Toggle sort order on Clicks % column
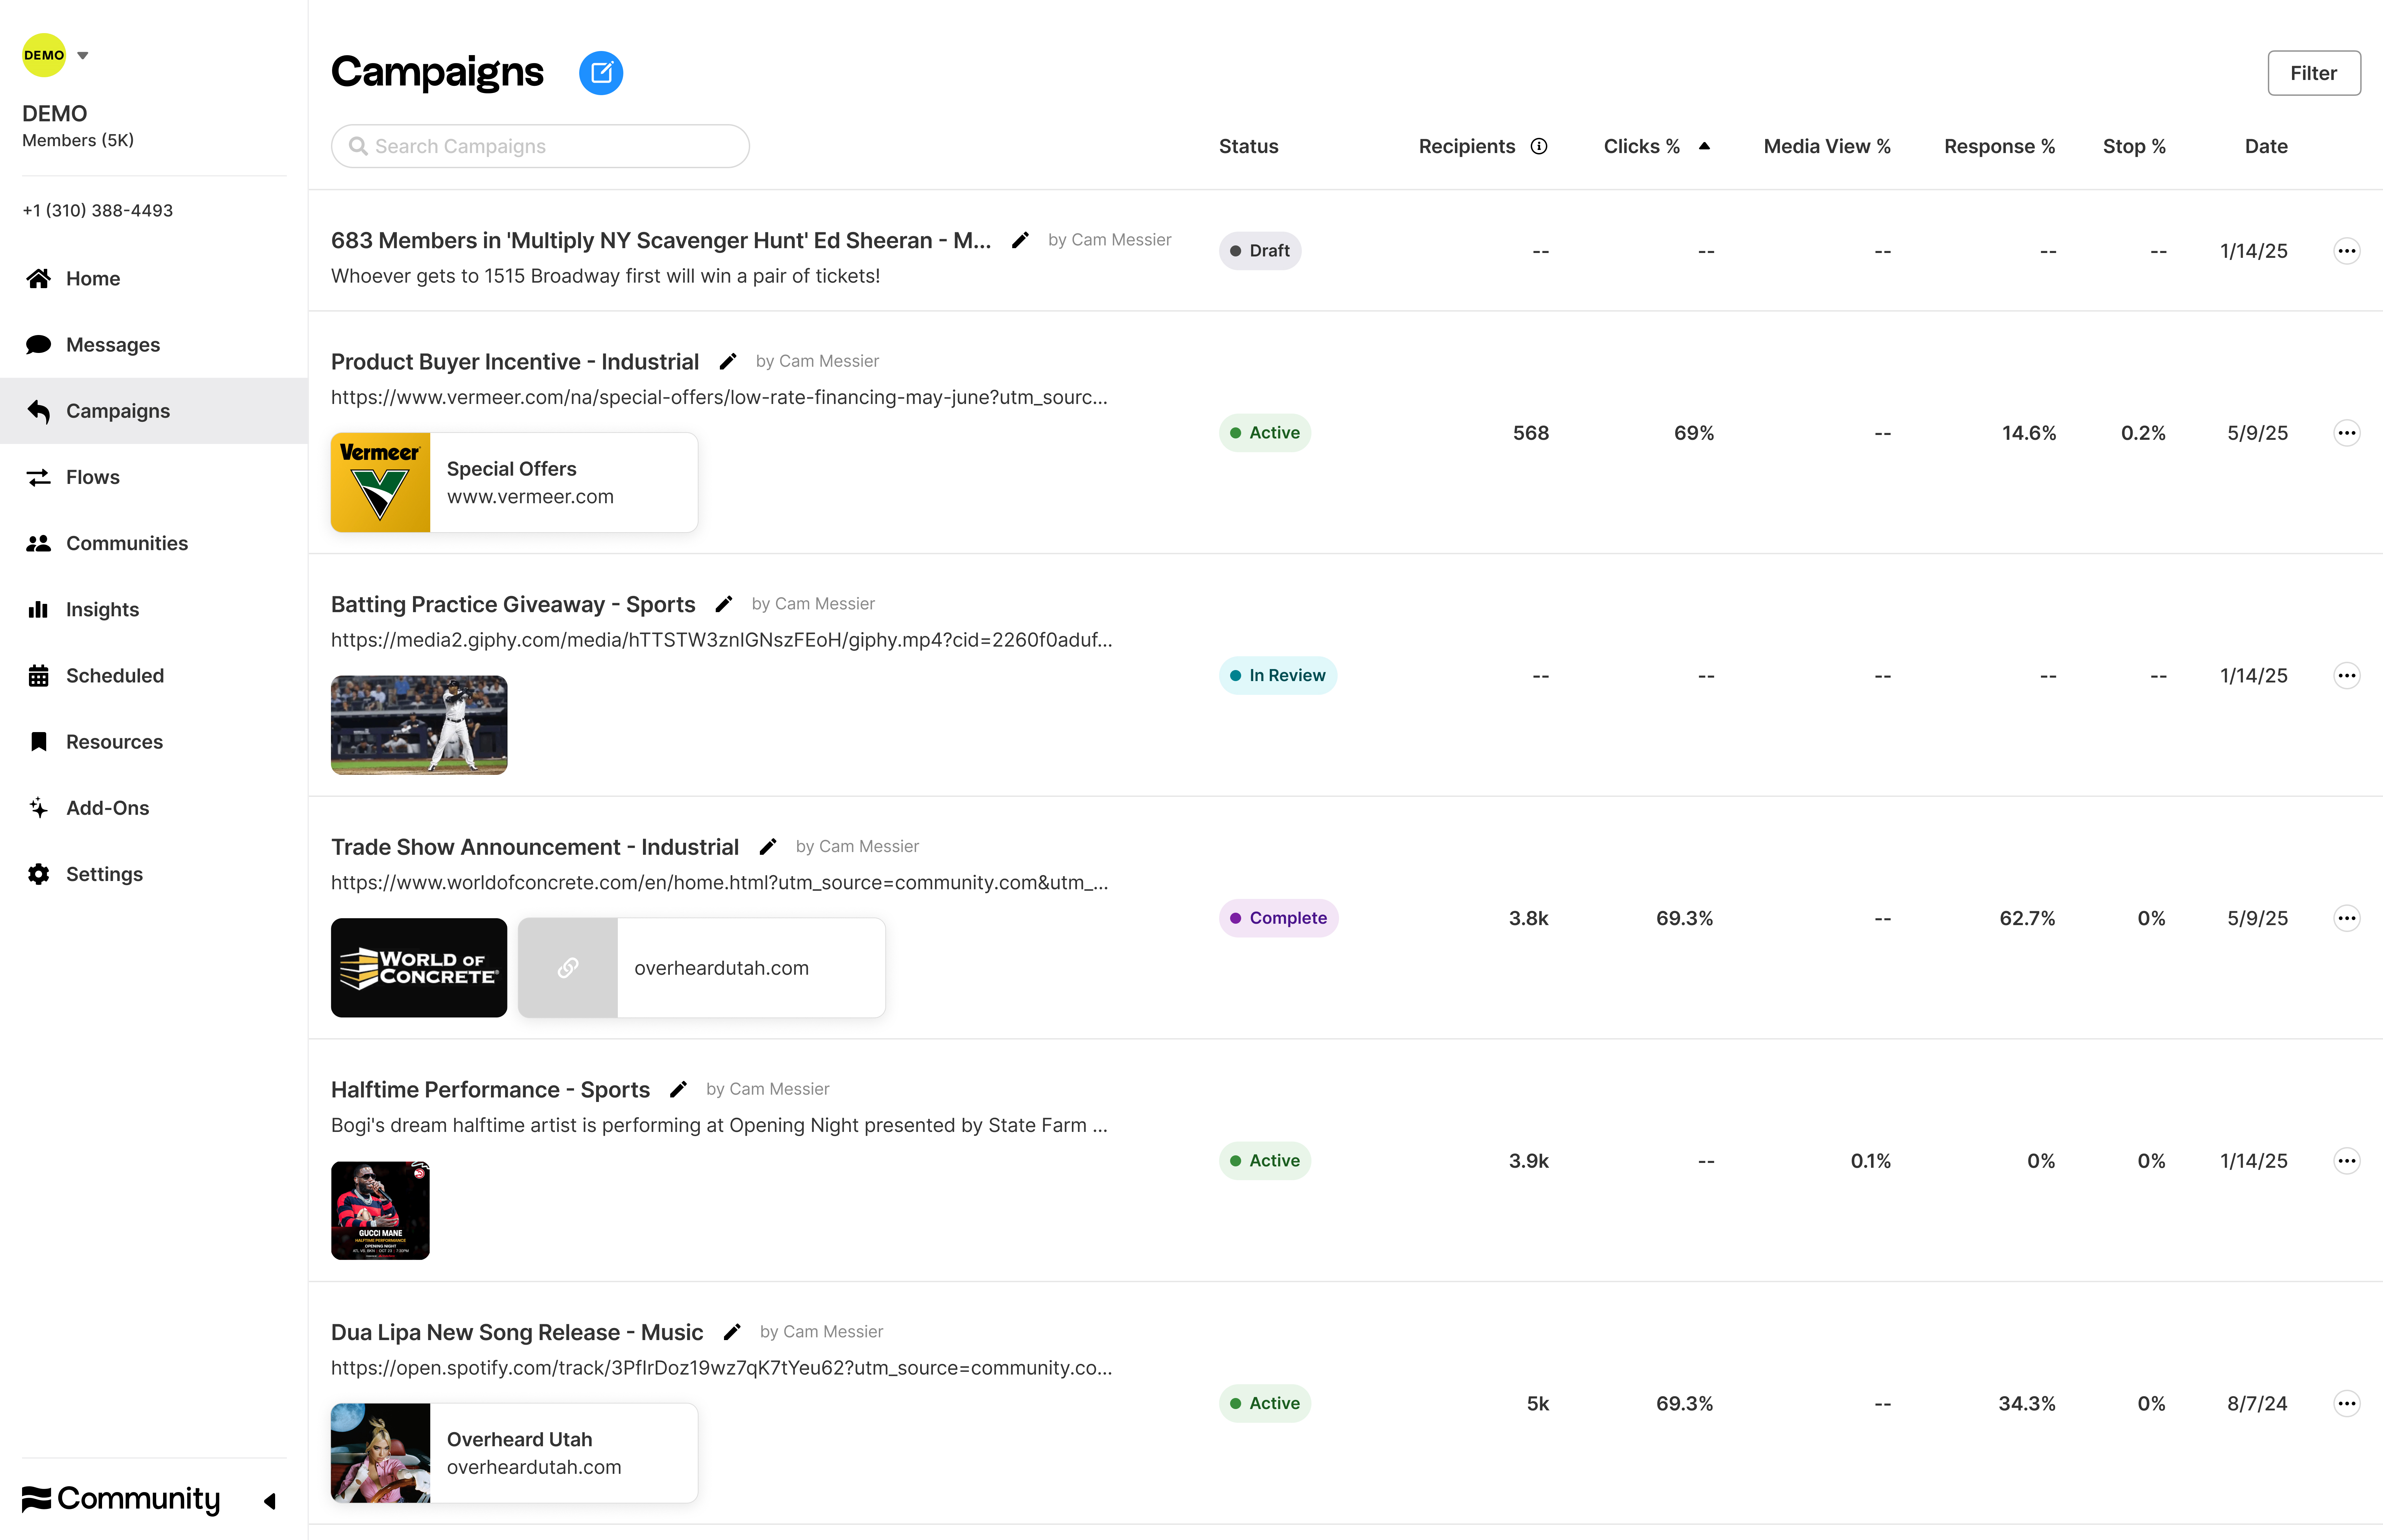2383x1540 pixels. coord(1704,146)
